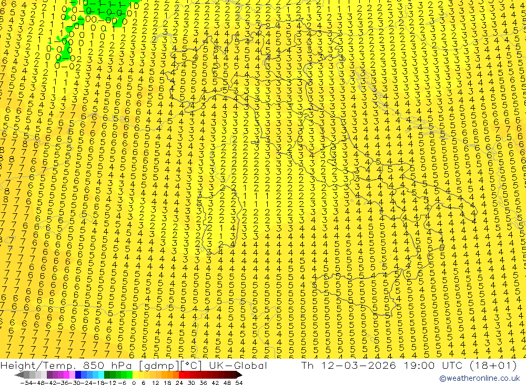Open the weatheronline.co.uk link

(479, 378)
